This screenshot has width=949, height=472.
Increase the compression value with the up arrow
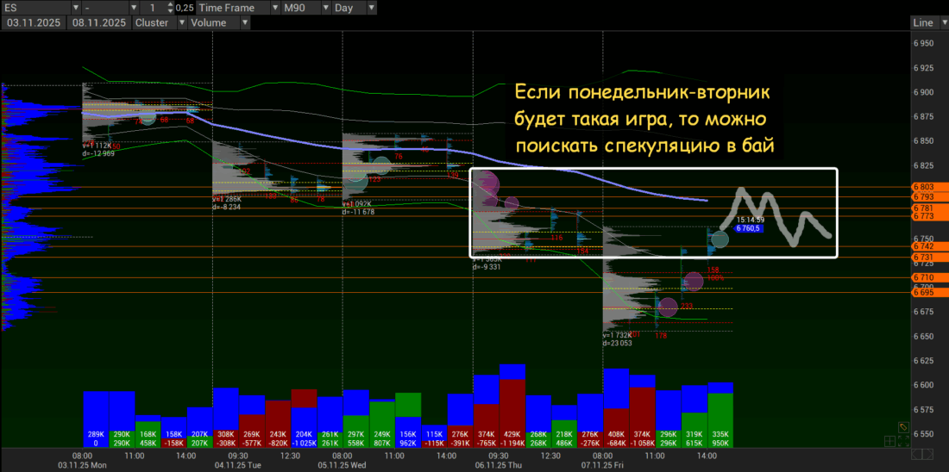click(x=170, y=5)
